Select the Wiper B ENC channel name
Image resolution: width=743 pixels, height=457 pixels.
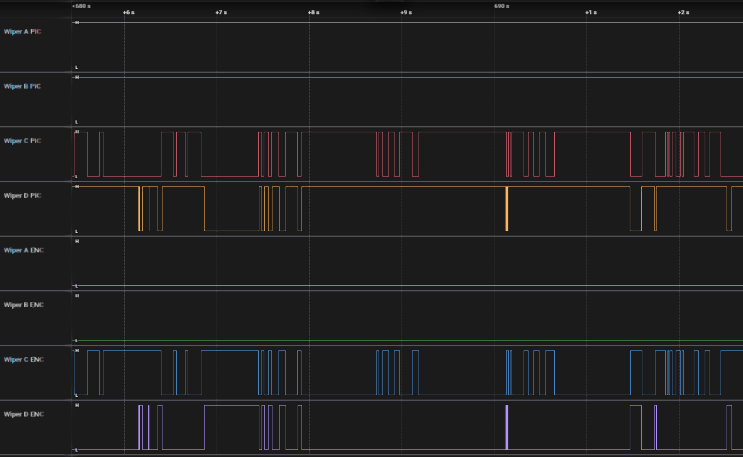tap(22, 305)
